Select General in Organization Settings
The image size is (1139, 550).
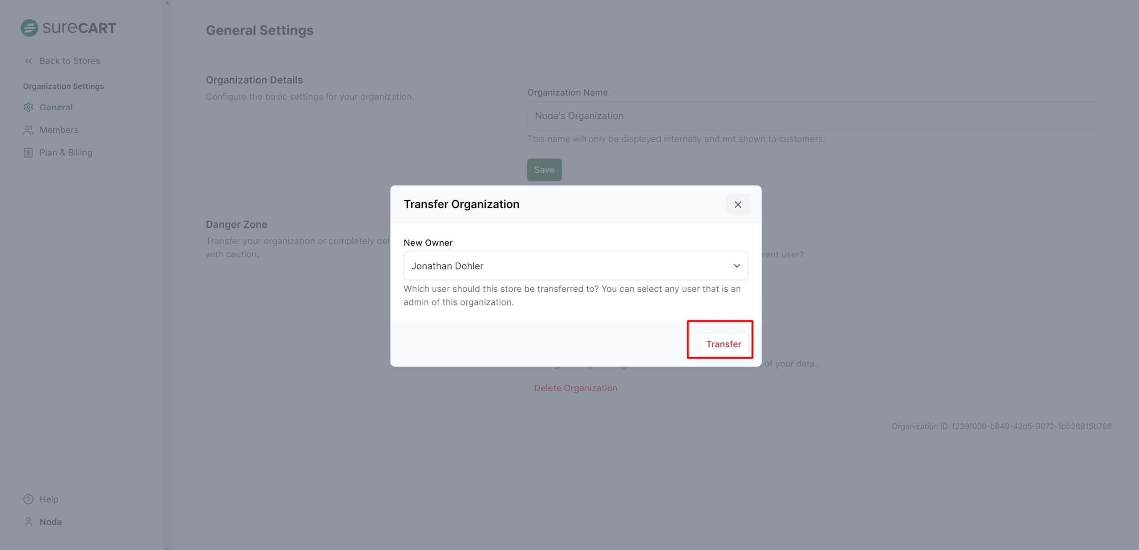click(56, 107)
